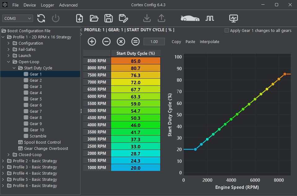Click the plus increment button
Image resolution: width=297 pixels, height=196 pixels.
[x=92, y=41]
